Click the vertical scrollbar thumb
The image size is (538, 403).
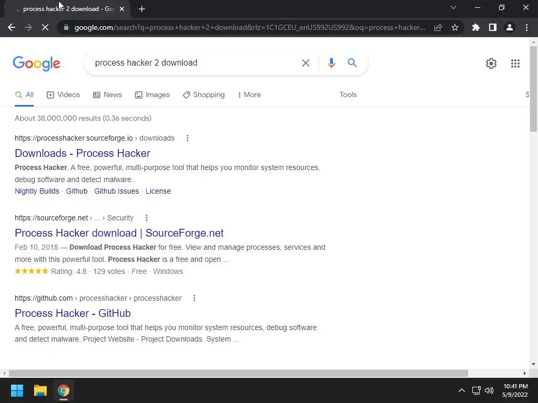click(x=533, y=88)
